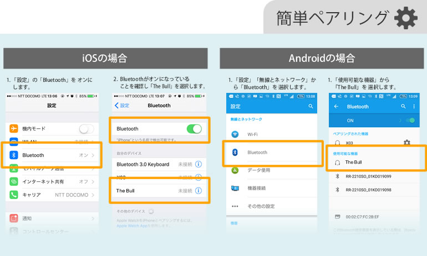Open settings gear for paired X03

407,143
